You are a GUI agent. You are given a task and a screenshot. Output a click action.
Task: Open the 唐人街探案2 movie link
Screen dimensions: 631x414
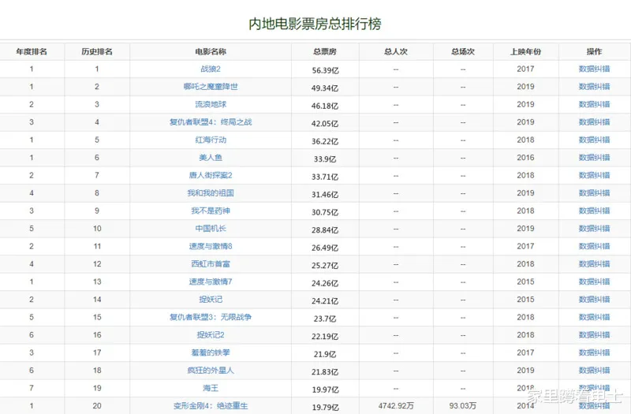pos(211,175)
